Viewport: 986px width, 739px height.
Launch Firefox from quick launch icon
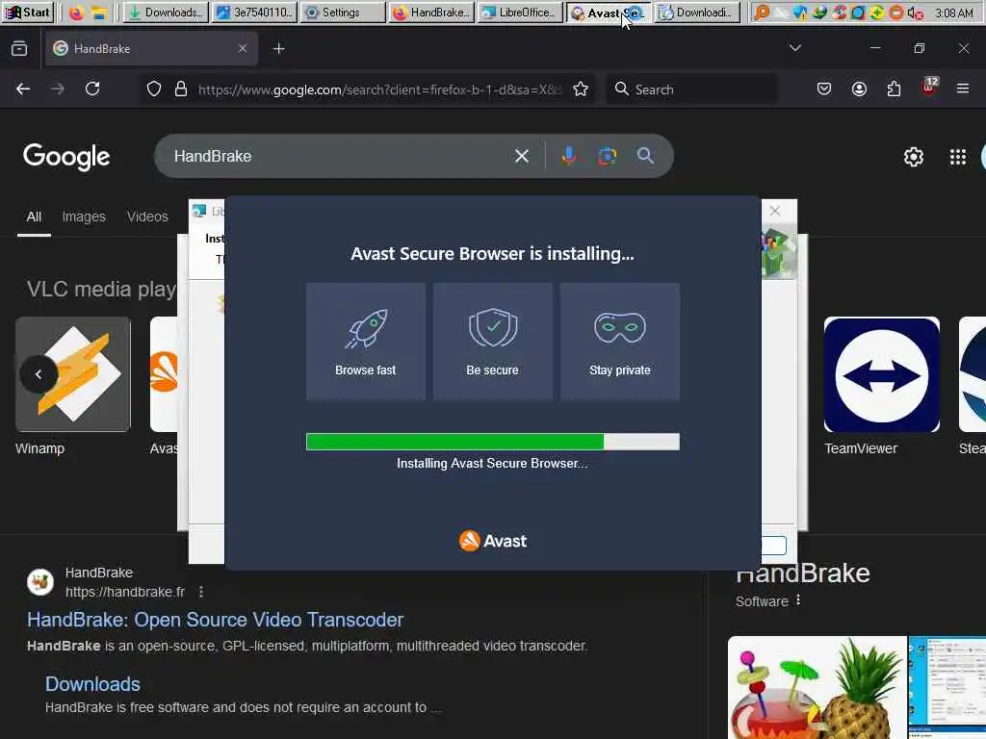click(x=76, y=13)
